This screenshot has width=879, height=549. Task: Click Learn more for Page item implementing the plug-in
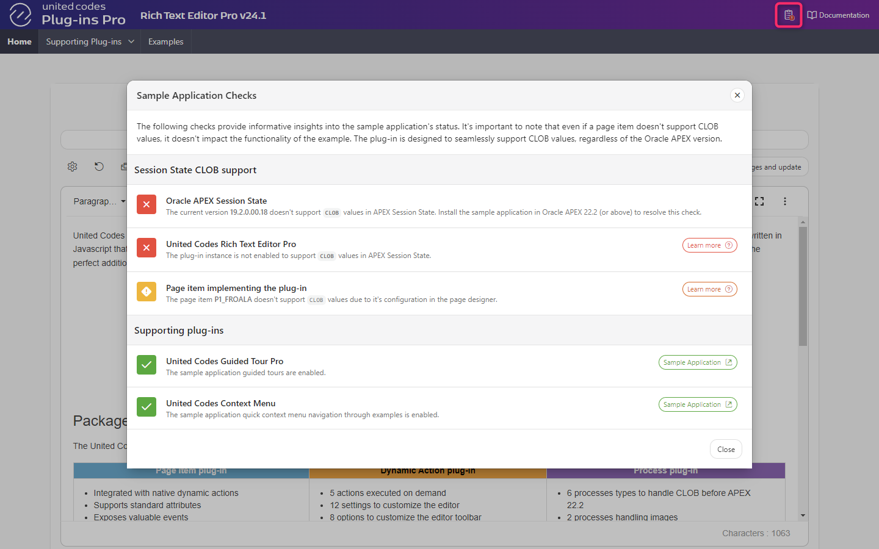(709, 289)
